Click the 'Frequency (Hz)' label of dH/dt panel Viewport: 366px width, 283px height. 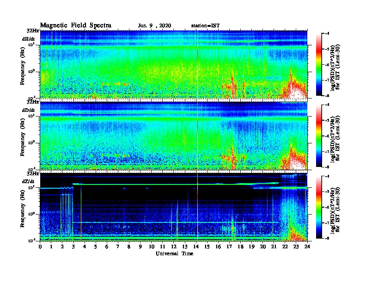pyautogui.click(x=22, y=66)
